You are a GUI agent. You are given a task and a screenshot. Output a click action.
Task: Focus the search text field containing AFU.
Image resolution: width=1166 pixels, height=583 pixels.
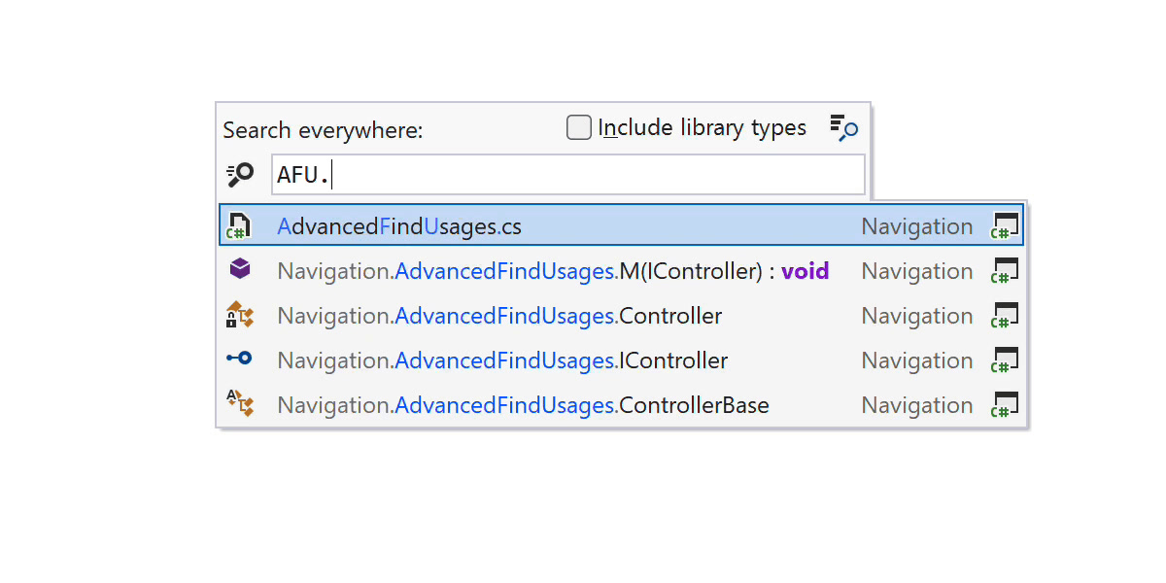[x=567, y=175]
